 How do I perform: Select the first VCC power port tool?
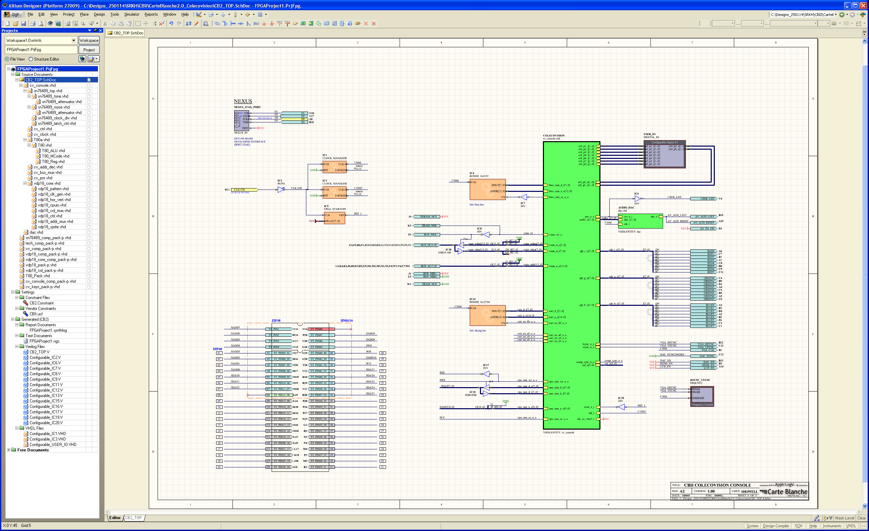pyautogui.click(x=279, y=23)
